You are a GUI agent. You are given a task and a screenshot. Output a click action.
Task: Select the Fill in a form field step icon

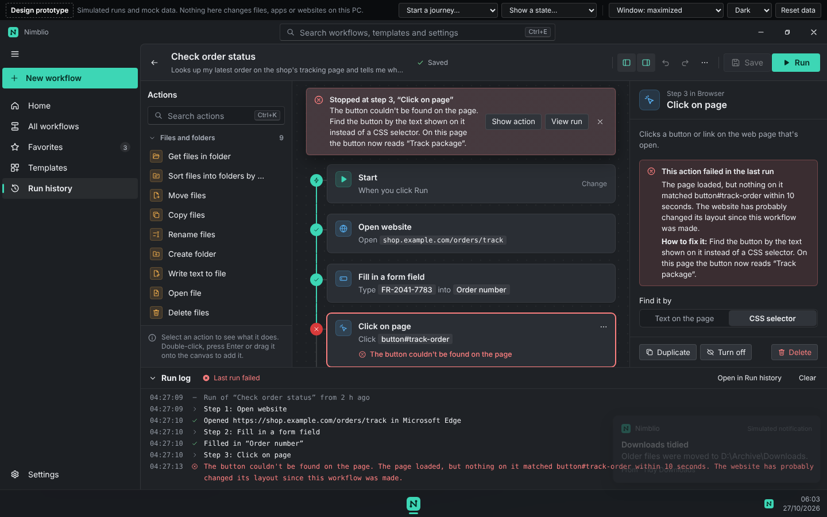(x=343, y=279)
